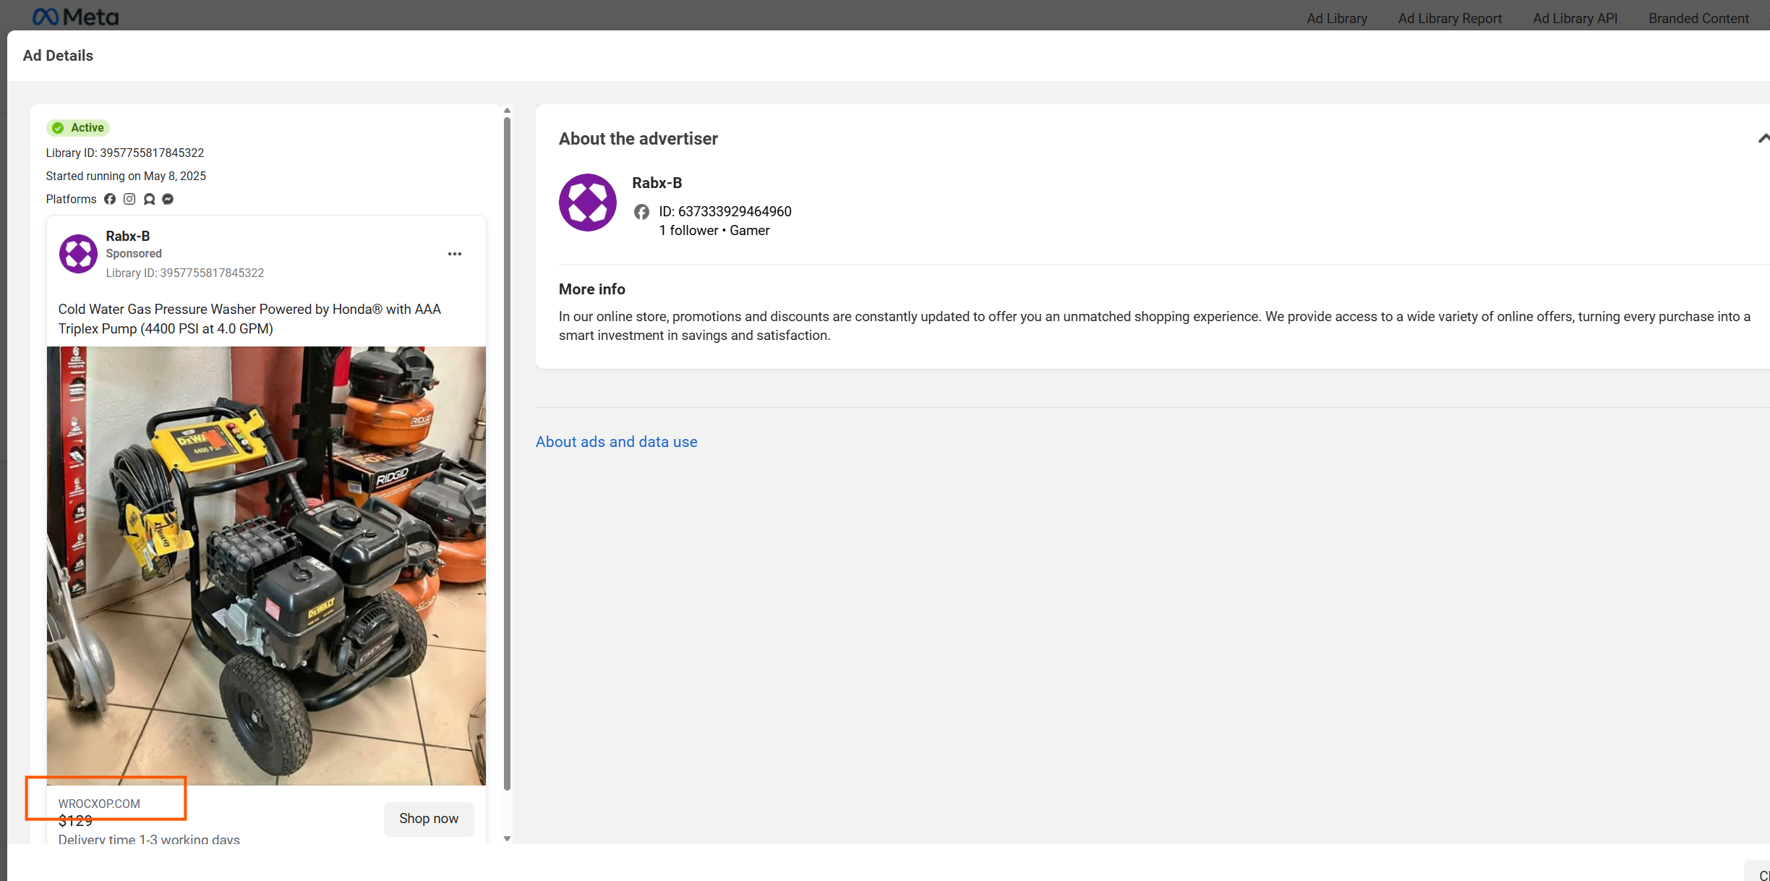Click Rabx-B name in About the advertiser
The image size is (1770, 881).
click(657, 183)
